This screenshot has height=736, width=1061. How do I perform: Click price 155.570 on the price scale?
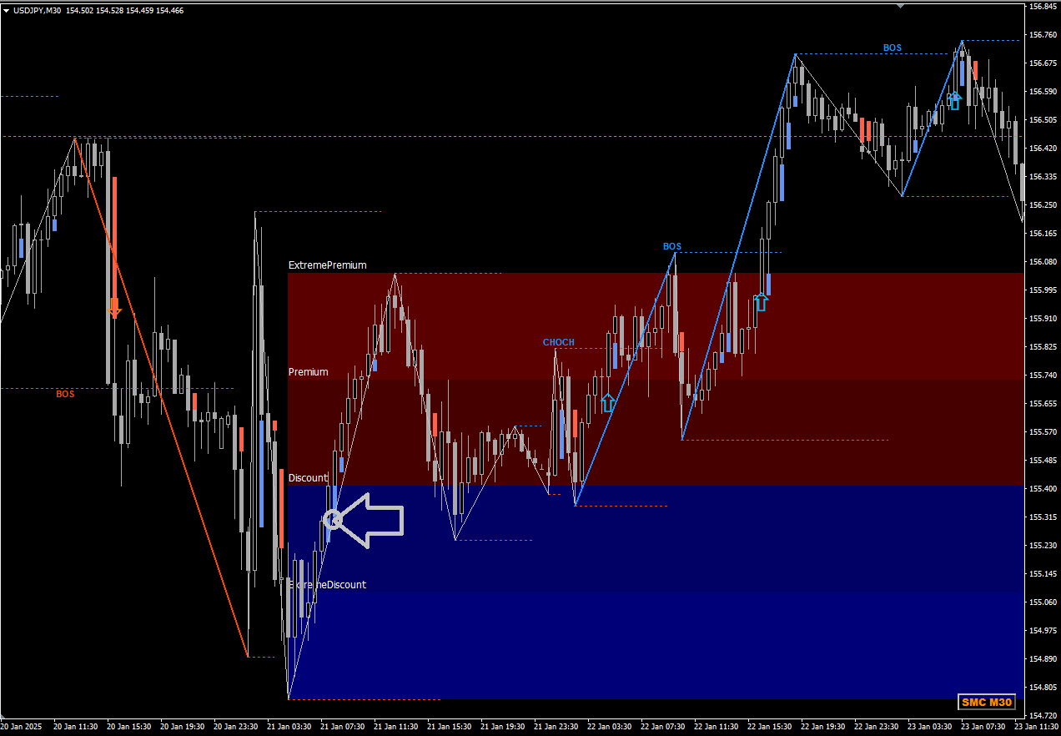(x=1043, y=431)
